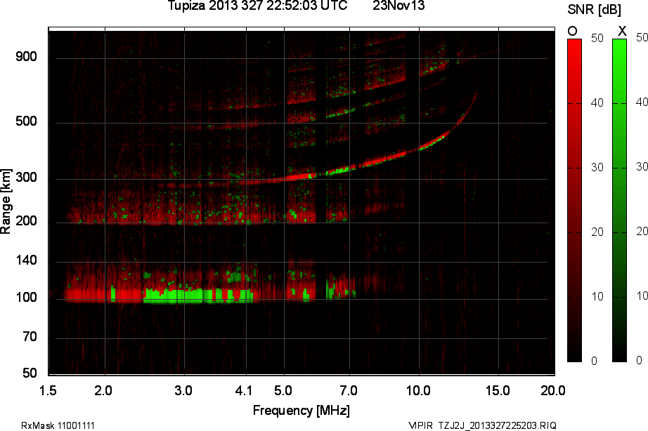Click the '23Nov13' date label
Image resolution: width=648 pixels, height=431 pixels.
pos(398,6)
